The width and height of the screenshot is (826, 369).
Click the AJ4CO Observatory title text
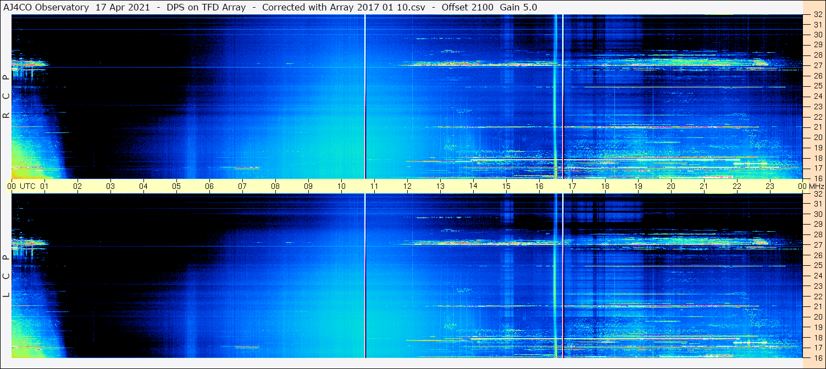pos(46,7)
